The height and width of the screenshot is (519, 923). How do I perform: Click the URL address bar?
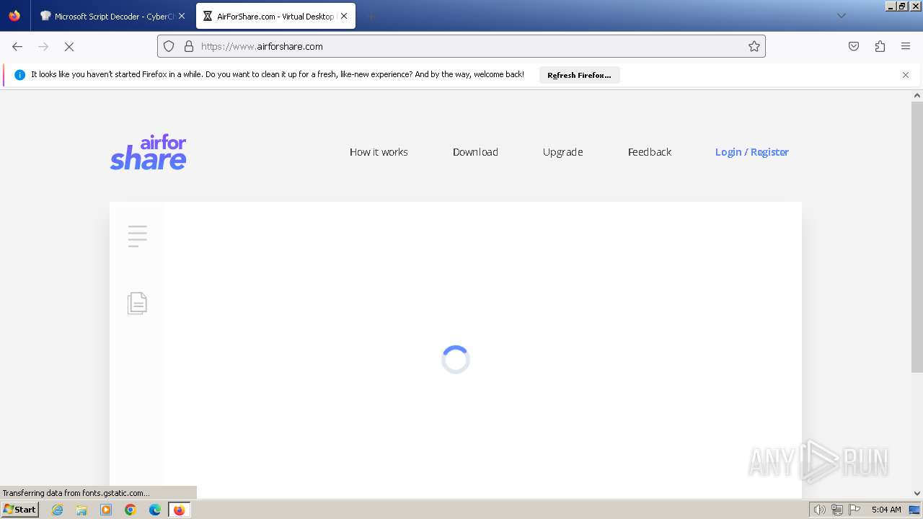461,46
